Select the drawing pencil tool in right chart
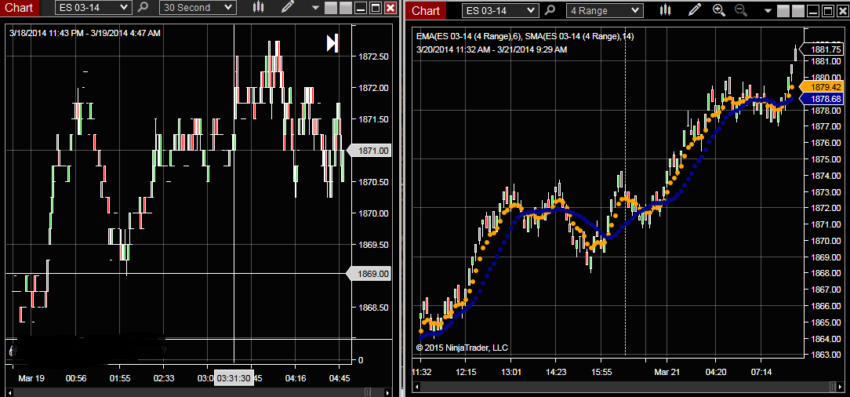This screenshot has width=850, height=397. tap(695, 9)
